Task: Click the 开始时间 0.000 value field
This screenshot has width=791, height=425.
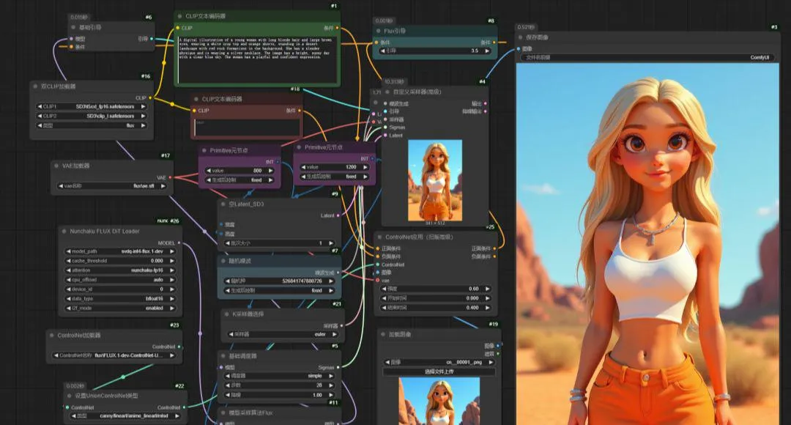Action: [436, 297]
